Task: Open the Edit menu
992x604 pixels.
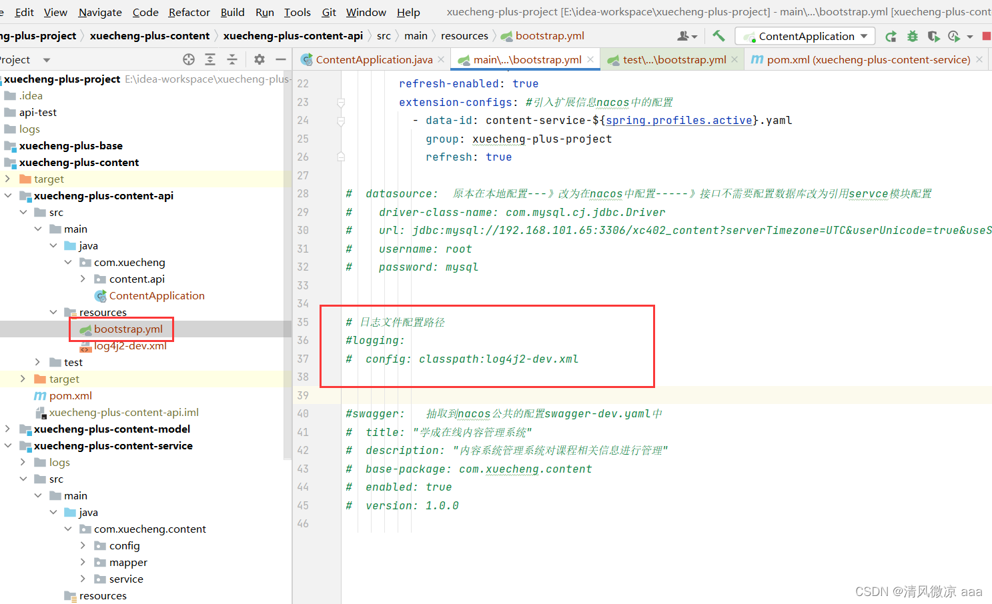Action: coord(24,12)
